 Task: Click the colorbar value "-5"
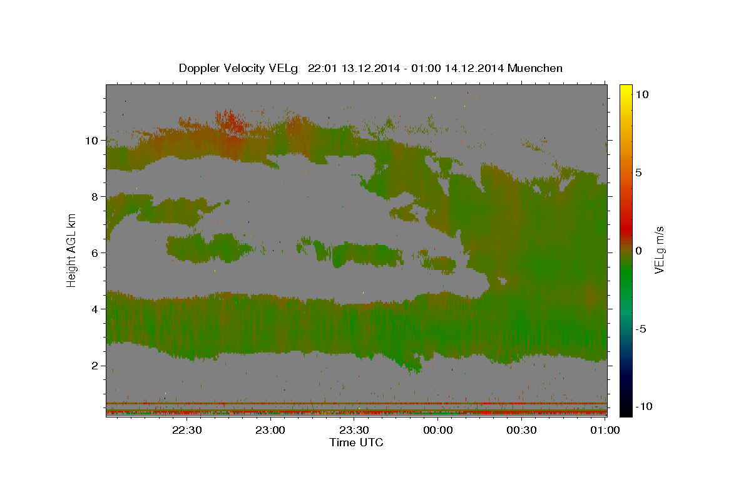[641, 329]
